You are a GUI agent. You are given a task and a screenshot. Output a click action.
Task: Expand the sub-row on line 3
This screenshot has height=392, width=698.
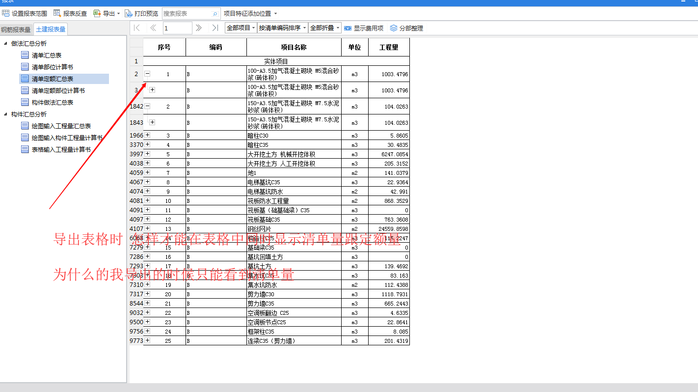[x=152, y=90]
